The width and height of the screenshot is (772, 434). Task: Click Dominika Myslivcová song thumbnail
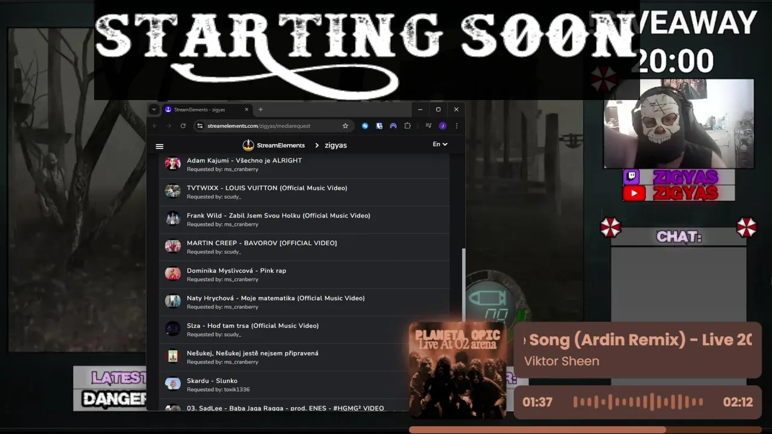pyautogui.click(x=173, y=274)
